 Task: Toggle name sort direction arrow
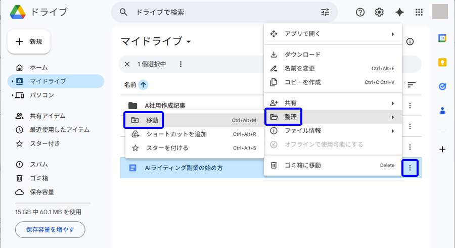144,85
